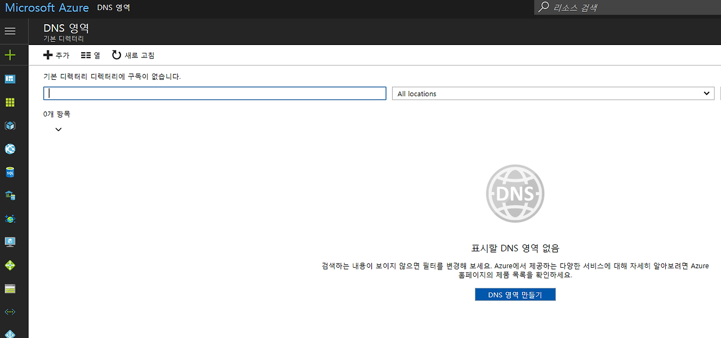Open the hamburger menu in sidebar
The image size is (721, 338).
[x=10, y=31]
